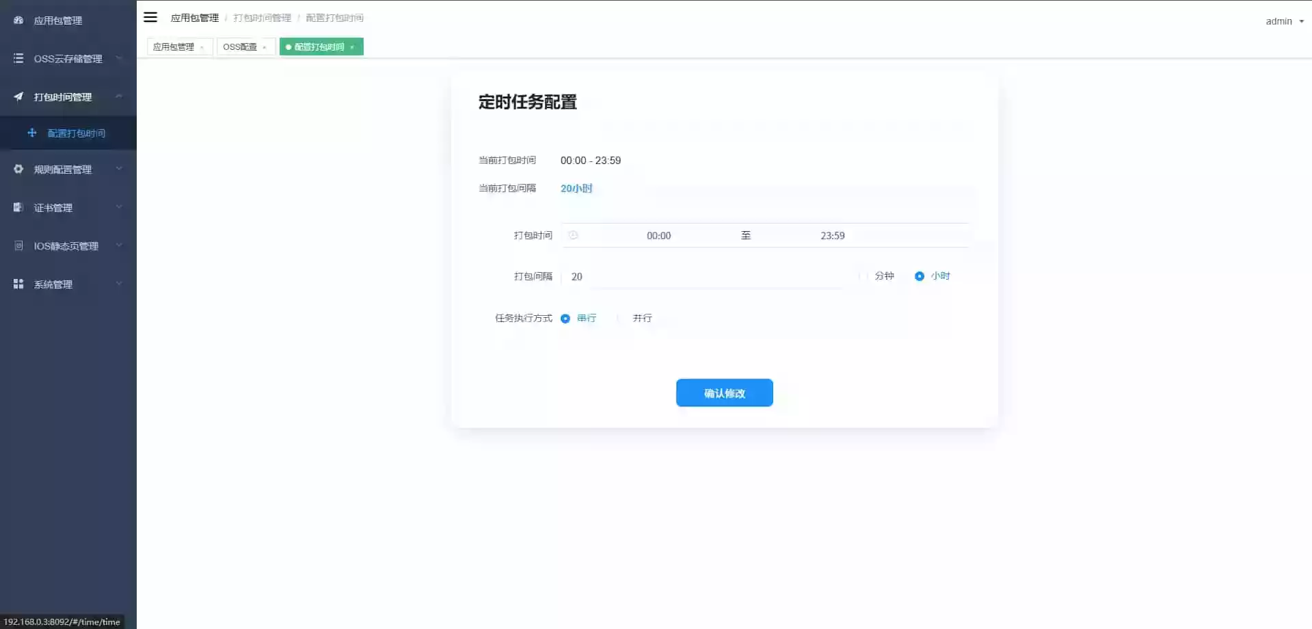
Task: Open OSS云存储管理 via its sidebar icon
Action: pyautogui.click(x=18, y=58)
